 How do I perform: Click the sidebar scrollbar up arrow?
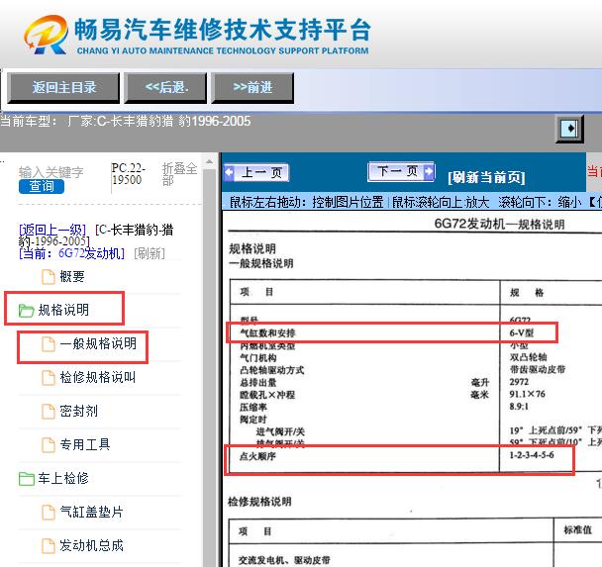click(209, 161)
